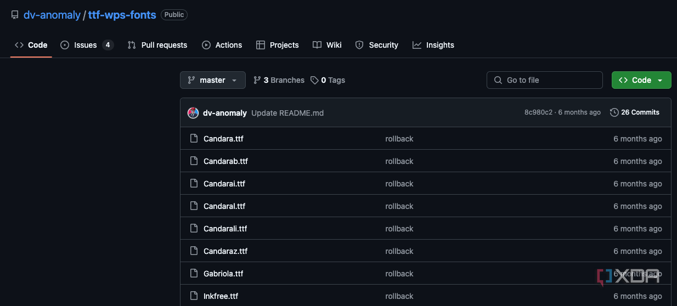View the Security tab
This screenshot has height=306, width=677.
click(x=377, y=45)
